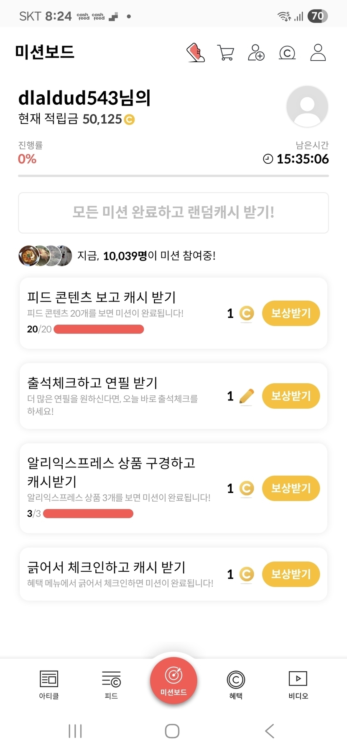Claim reward for scratch check-in mission
This screenshot has width=347, height=753.
coord(291,574)
